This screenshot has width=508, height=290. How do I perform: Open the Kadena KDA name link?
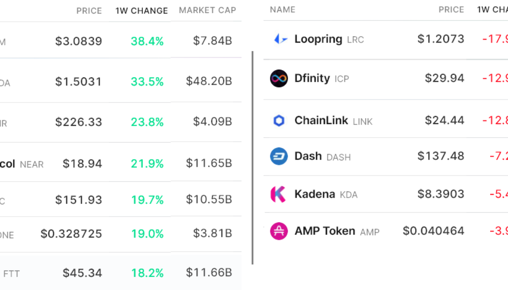(x=314, y=194)
